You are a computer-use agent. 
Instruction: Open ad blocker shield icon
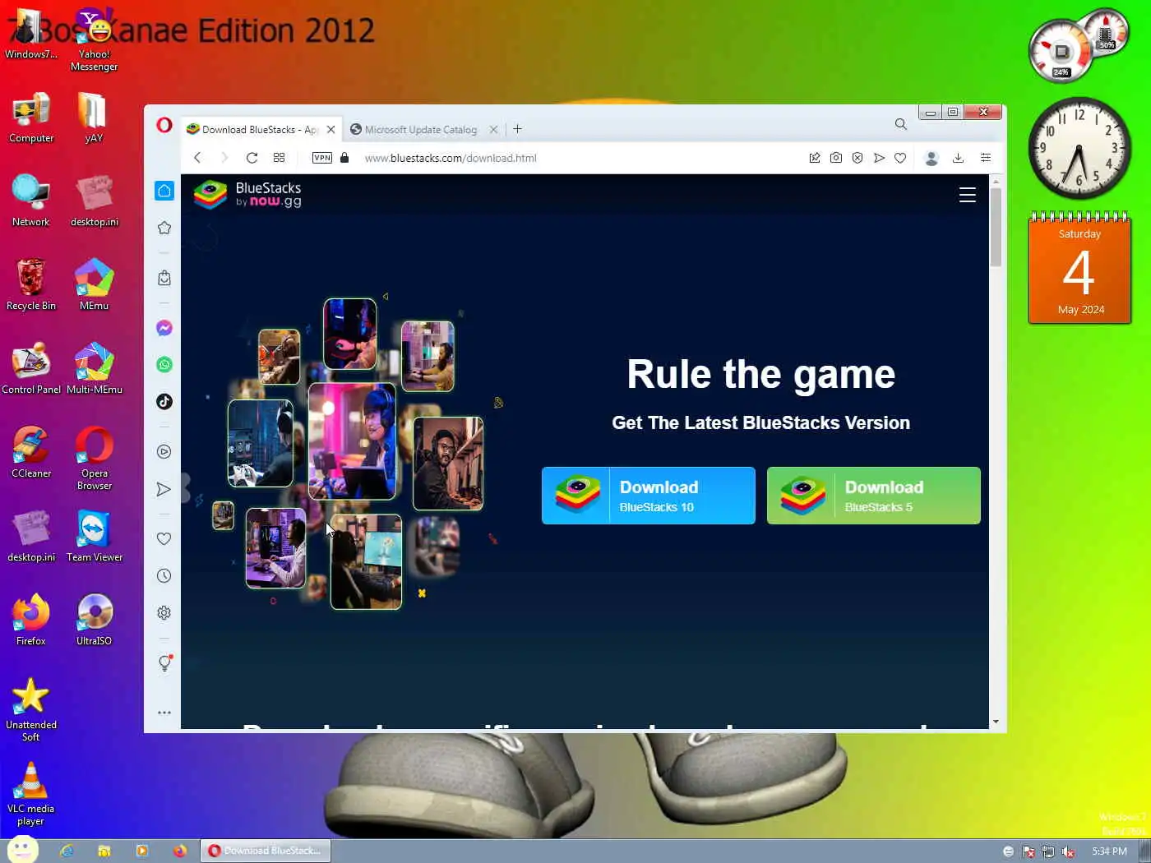857,158
